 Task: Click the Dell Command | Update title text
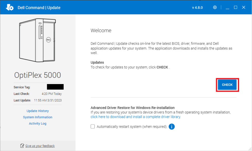(39, 7)
